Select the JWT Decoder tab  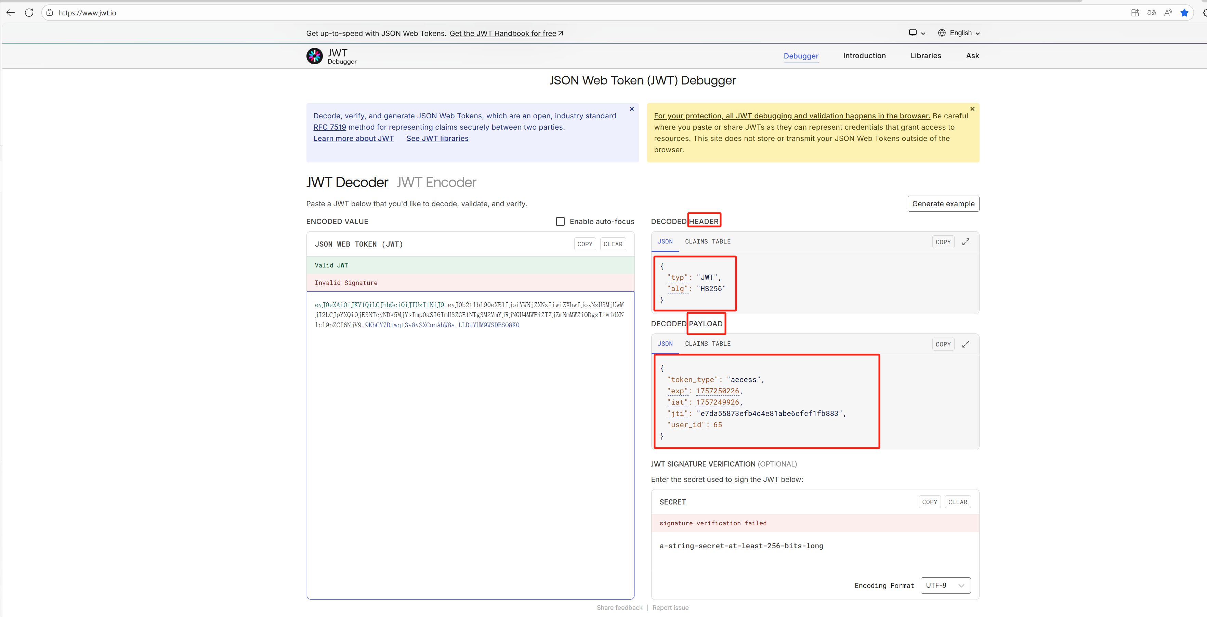[x=347, y=182]
